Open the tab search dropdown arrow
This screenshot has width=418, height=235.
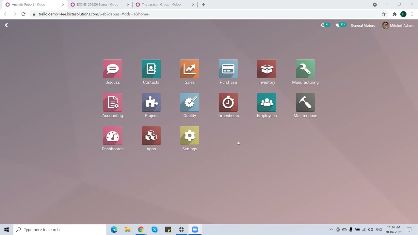pyautogui.click(x=375, y=5)
